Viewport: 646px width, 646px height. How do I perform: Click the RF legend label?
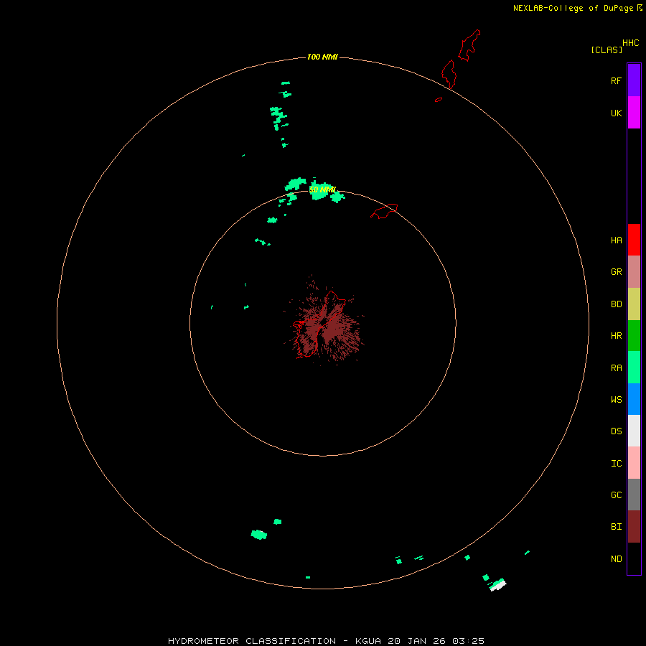(x=616, y=80)
